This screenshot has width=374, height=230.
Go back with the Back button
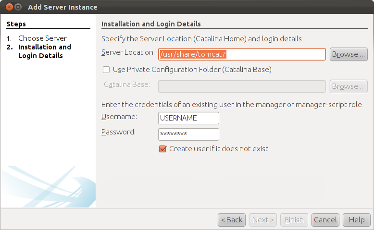(x=232, y=220)
